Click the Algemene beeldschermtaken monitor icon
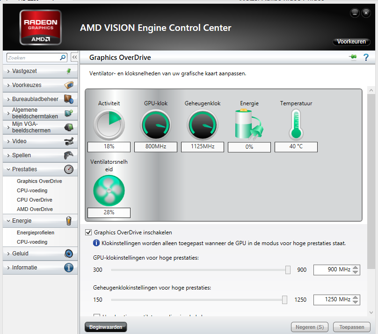This screenshot has height=334, width=378. tap(69, 113)
